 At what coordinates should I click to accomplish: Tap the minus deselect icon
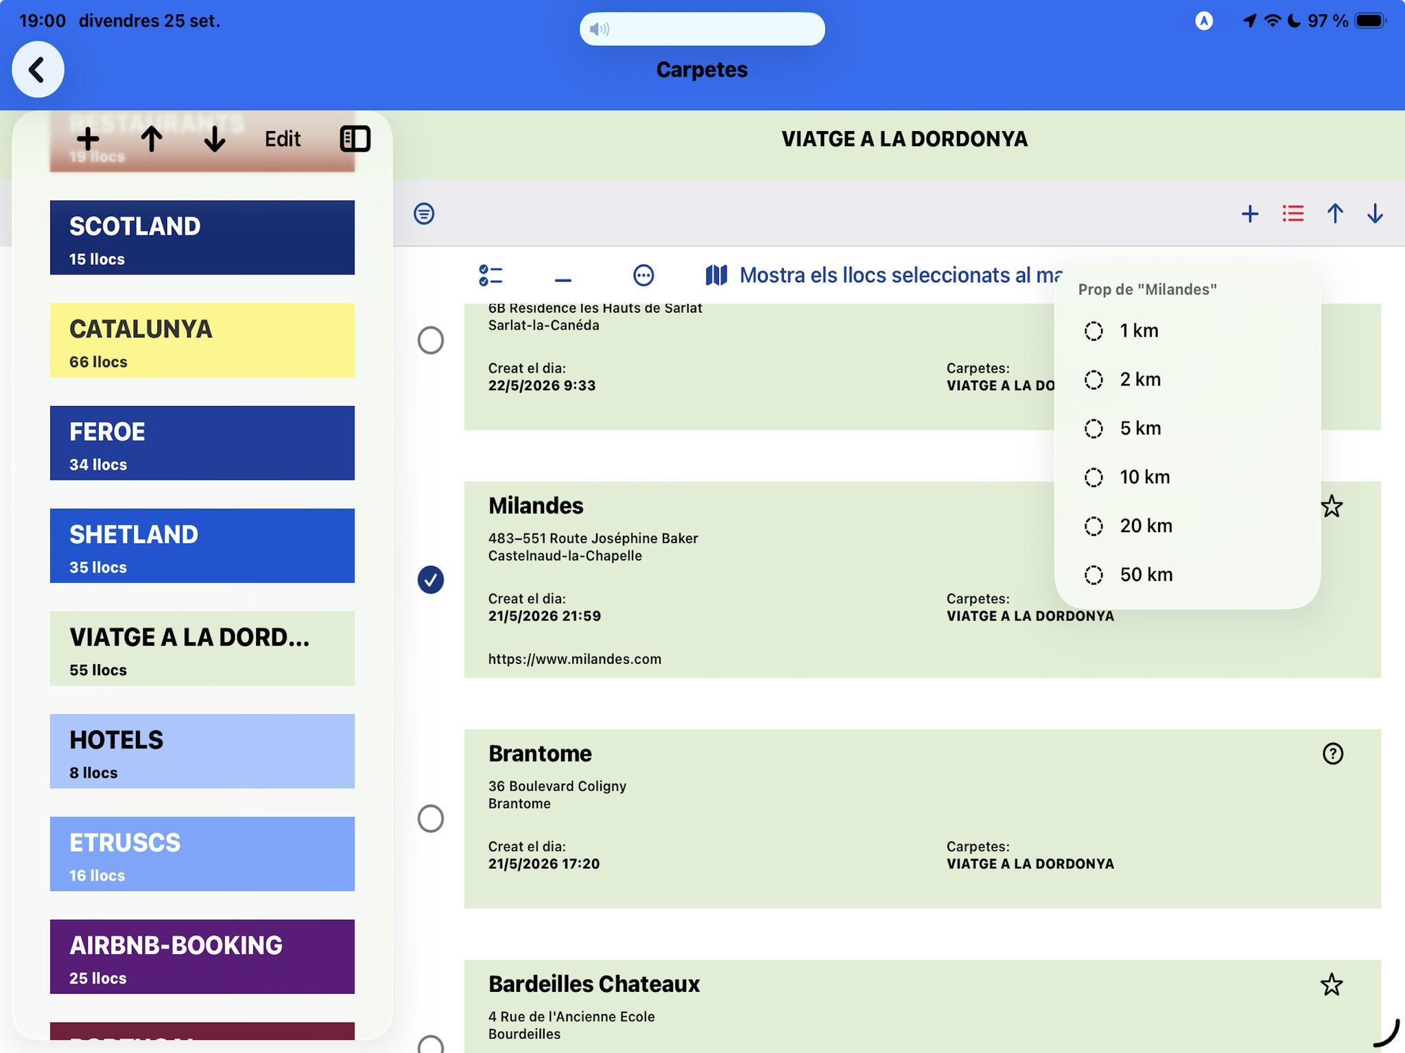pos(563,279)
